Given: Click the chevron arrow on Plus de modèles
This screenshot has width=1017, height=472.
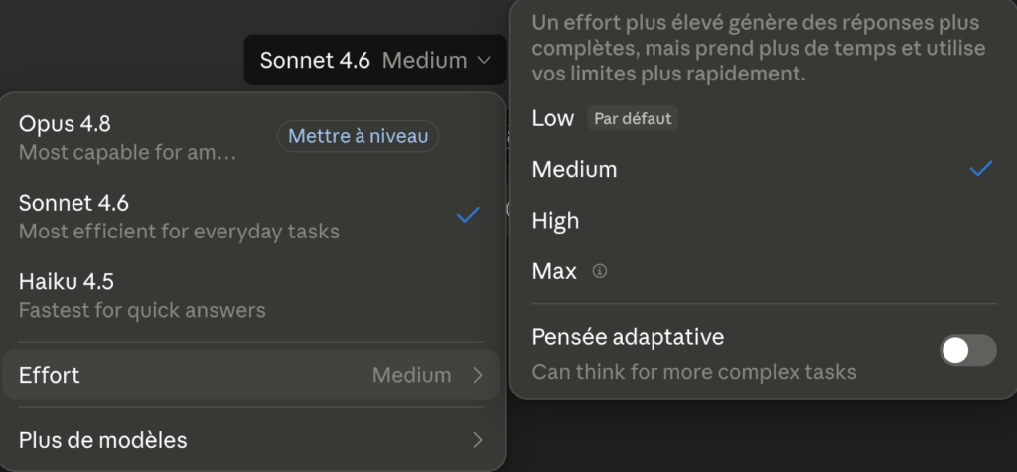Looking at the screenshot, I should (x=478, y=440).
